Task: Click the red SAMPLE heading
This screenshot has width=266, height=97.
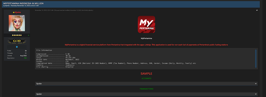Action: pos(147,74)
